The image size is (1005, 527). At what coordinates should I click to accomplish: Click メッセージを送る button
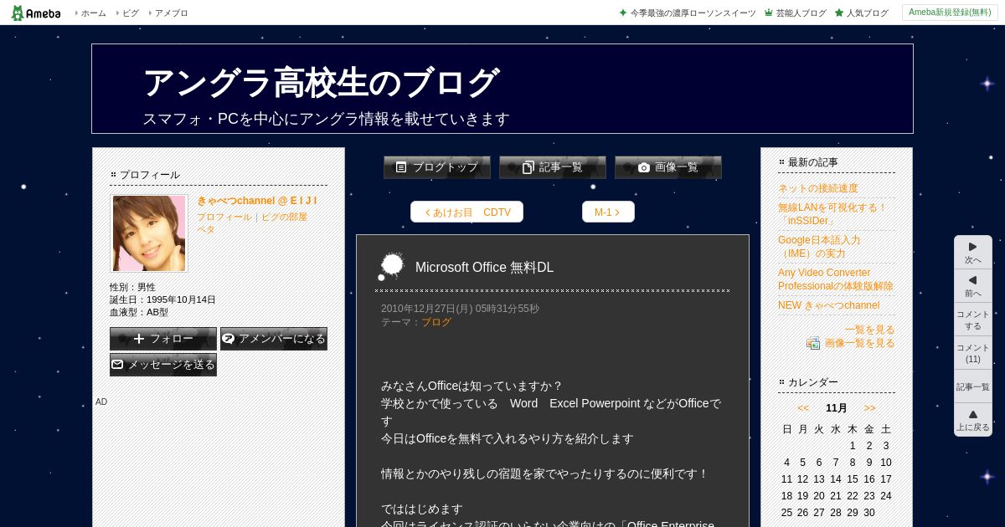tap(163, 365)
